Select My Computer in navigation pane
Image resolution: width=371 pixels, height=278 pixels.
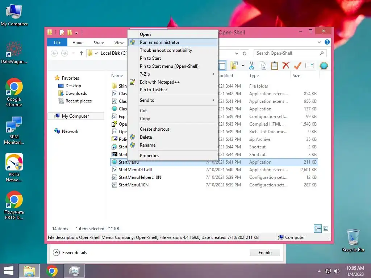pos(75,116)
